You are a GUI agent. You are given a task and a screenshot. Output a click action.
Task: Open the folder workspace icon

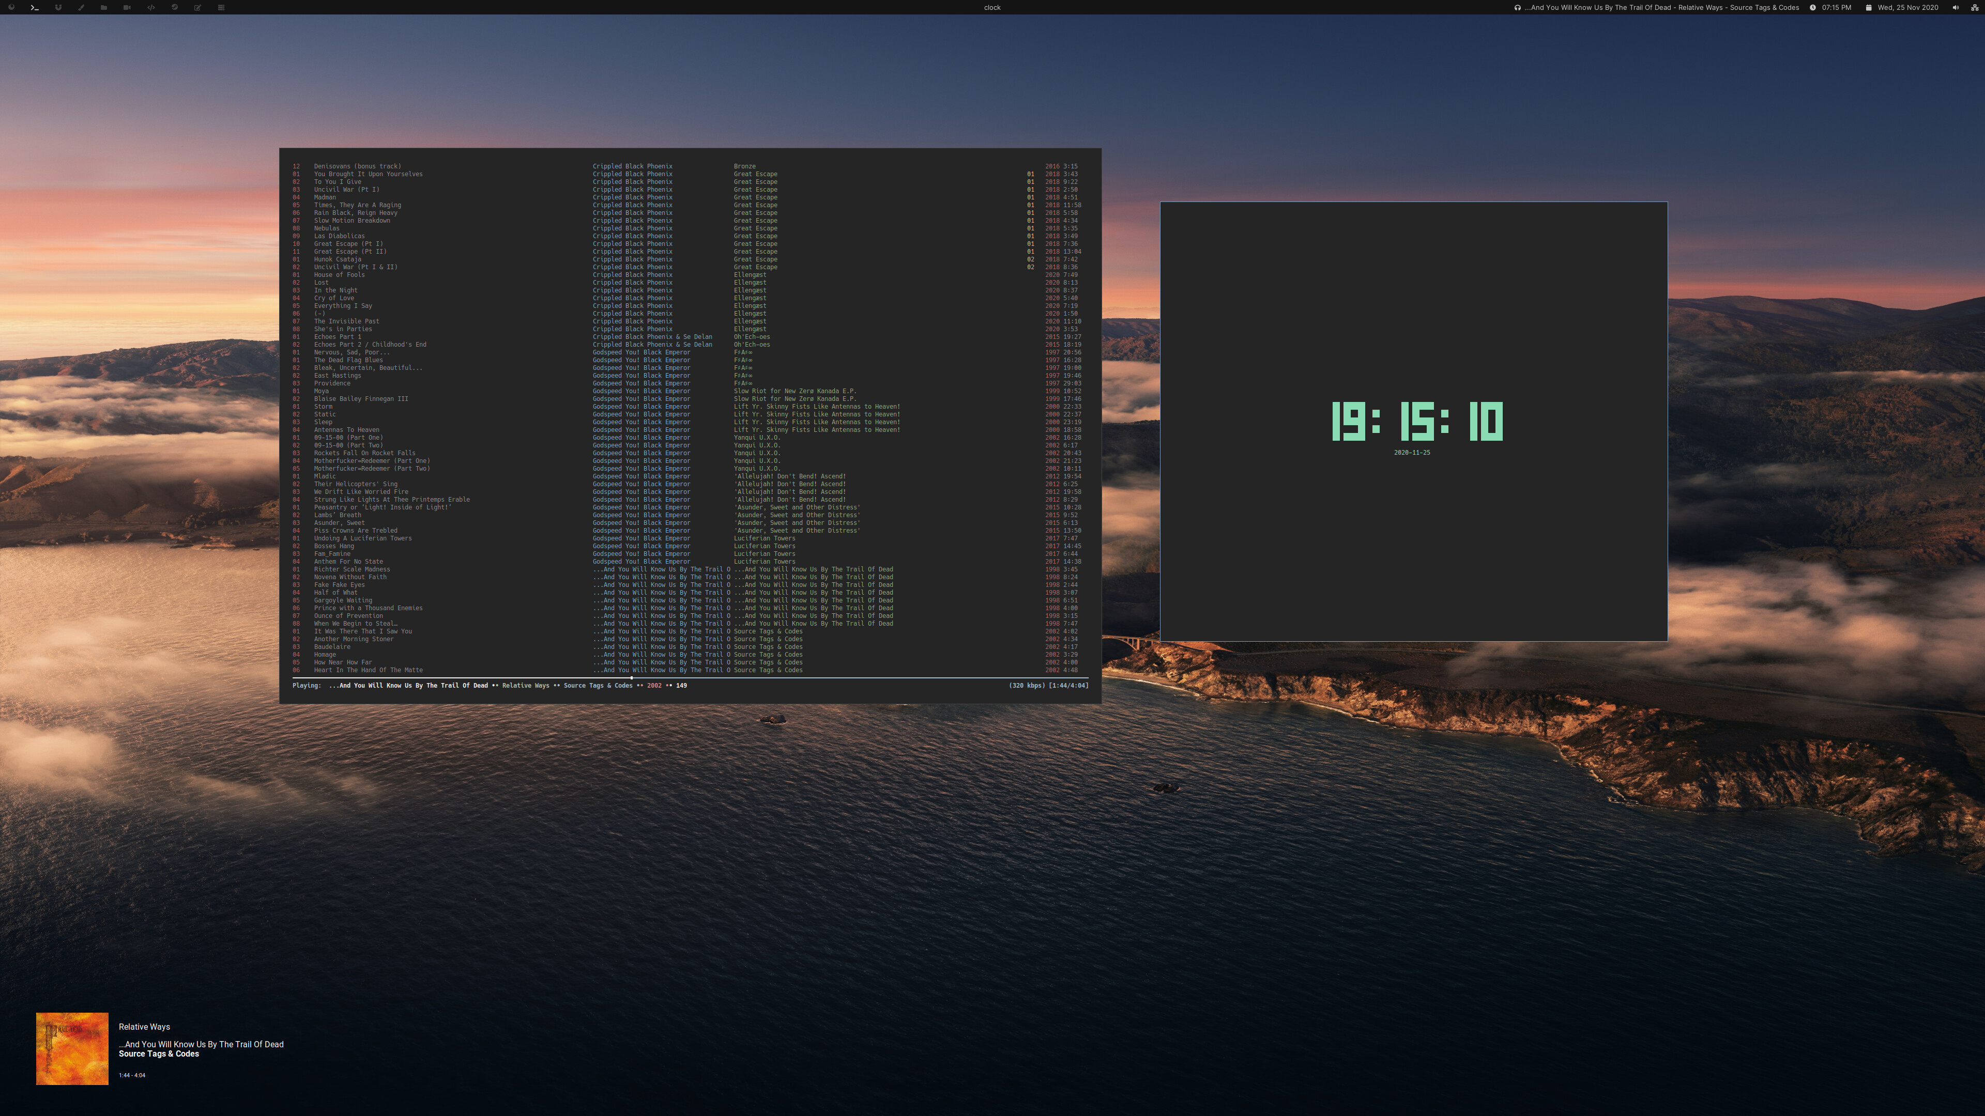[104, 8]
